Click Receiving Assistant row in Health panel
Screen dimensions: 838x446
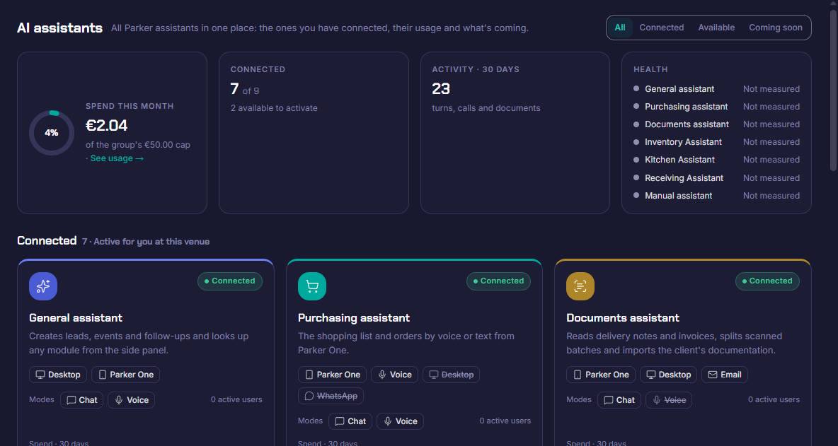pos(717,178)
